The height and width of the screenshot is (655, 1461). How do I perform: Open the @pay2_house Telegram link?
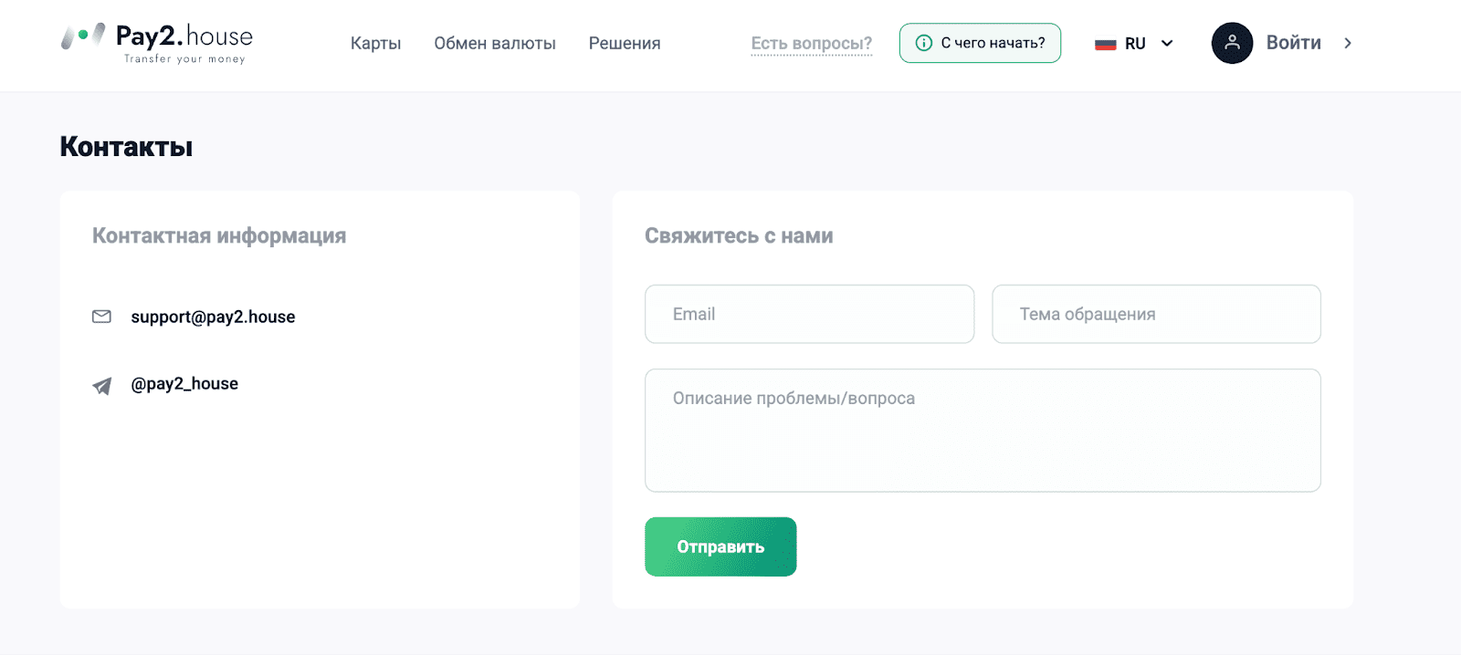point(184,384)
